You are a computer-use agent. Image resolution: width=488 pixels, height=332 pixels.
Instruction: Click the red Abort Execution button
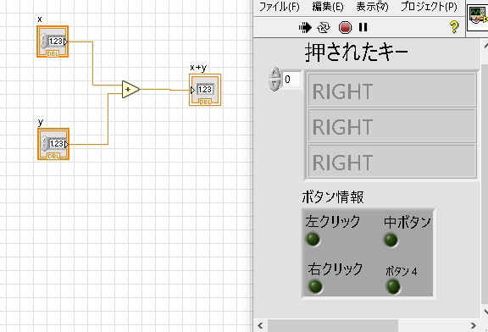[345, 28]
